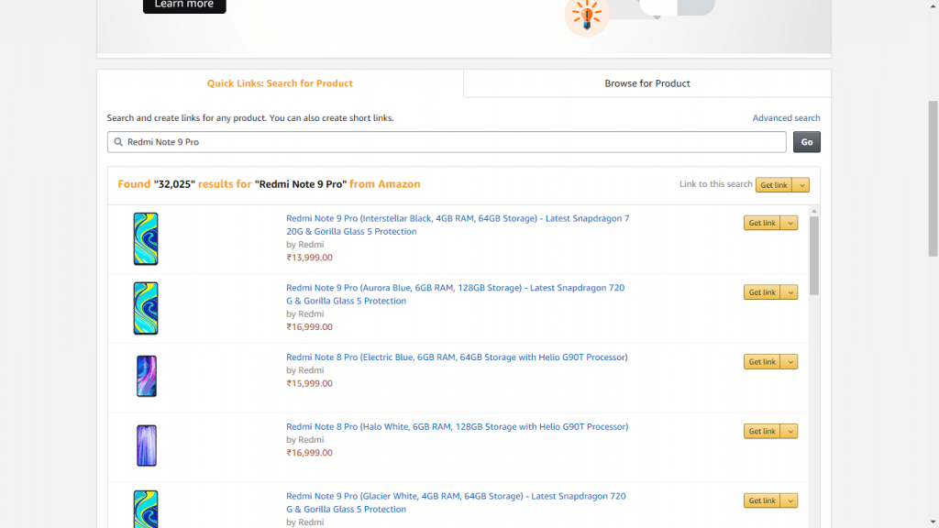Expand Get link options for Glacier White phone
The height and width of the screenshot is (528, 939).
pos(790,500)
